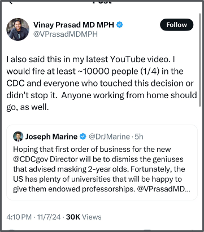Click the verified badge next to Joseph Marine
This screenshot has width=204, height=232.
83,137
